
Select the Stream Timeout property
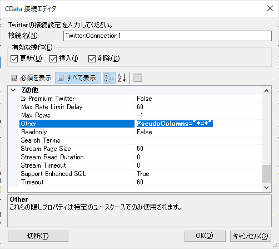(x=77, y=165)
